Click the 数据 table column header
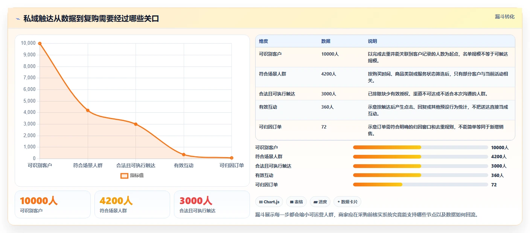 point(326,41)
